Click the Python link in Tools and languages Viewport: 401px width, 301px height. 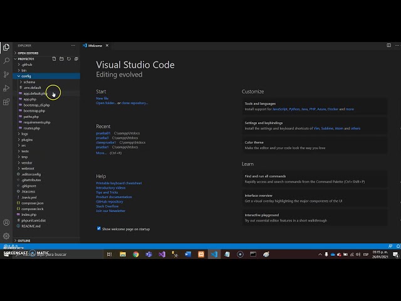click(x=294, y=109)
